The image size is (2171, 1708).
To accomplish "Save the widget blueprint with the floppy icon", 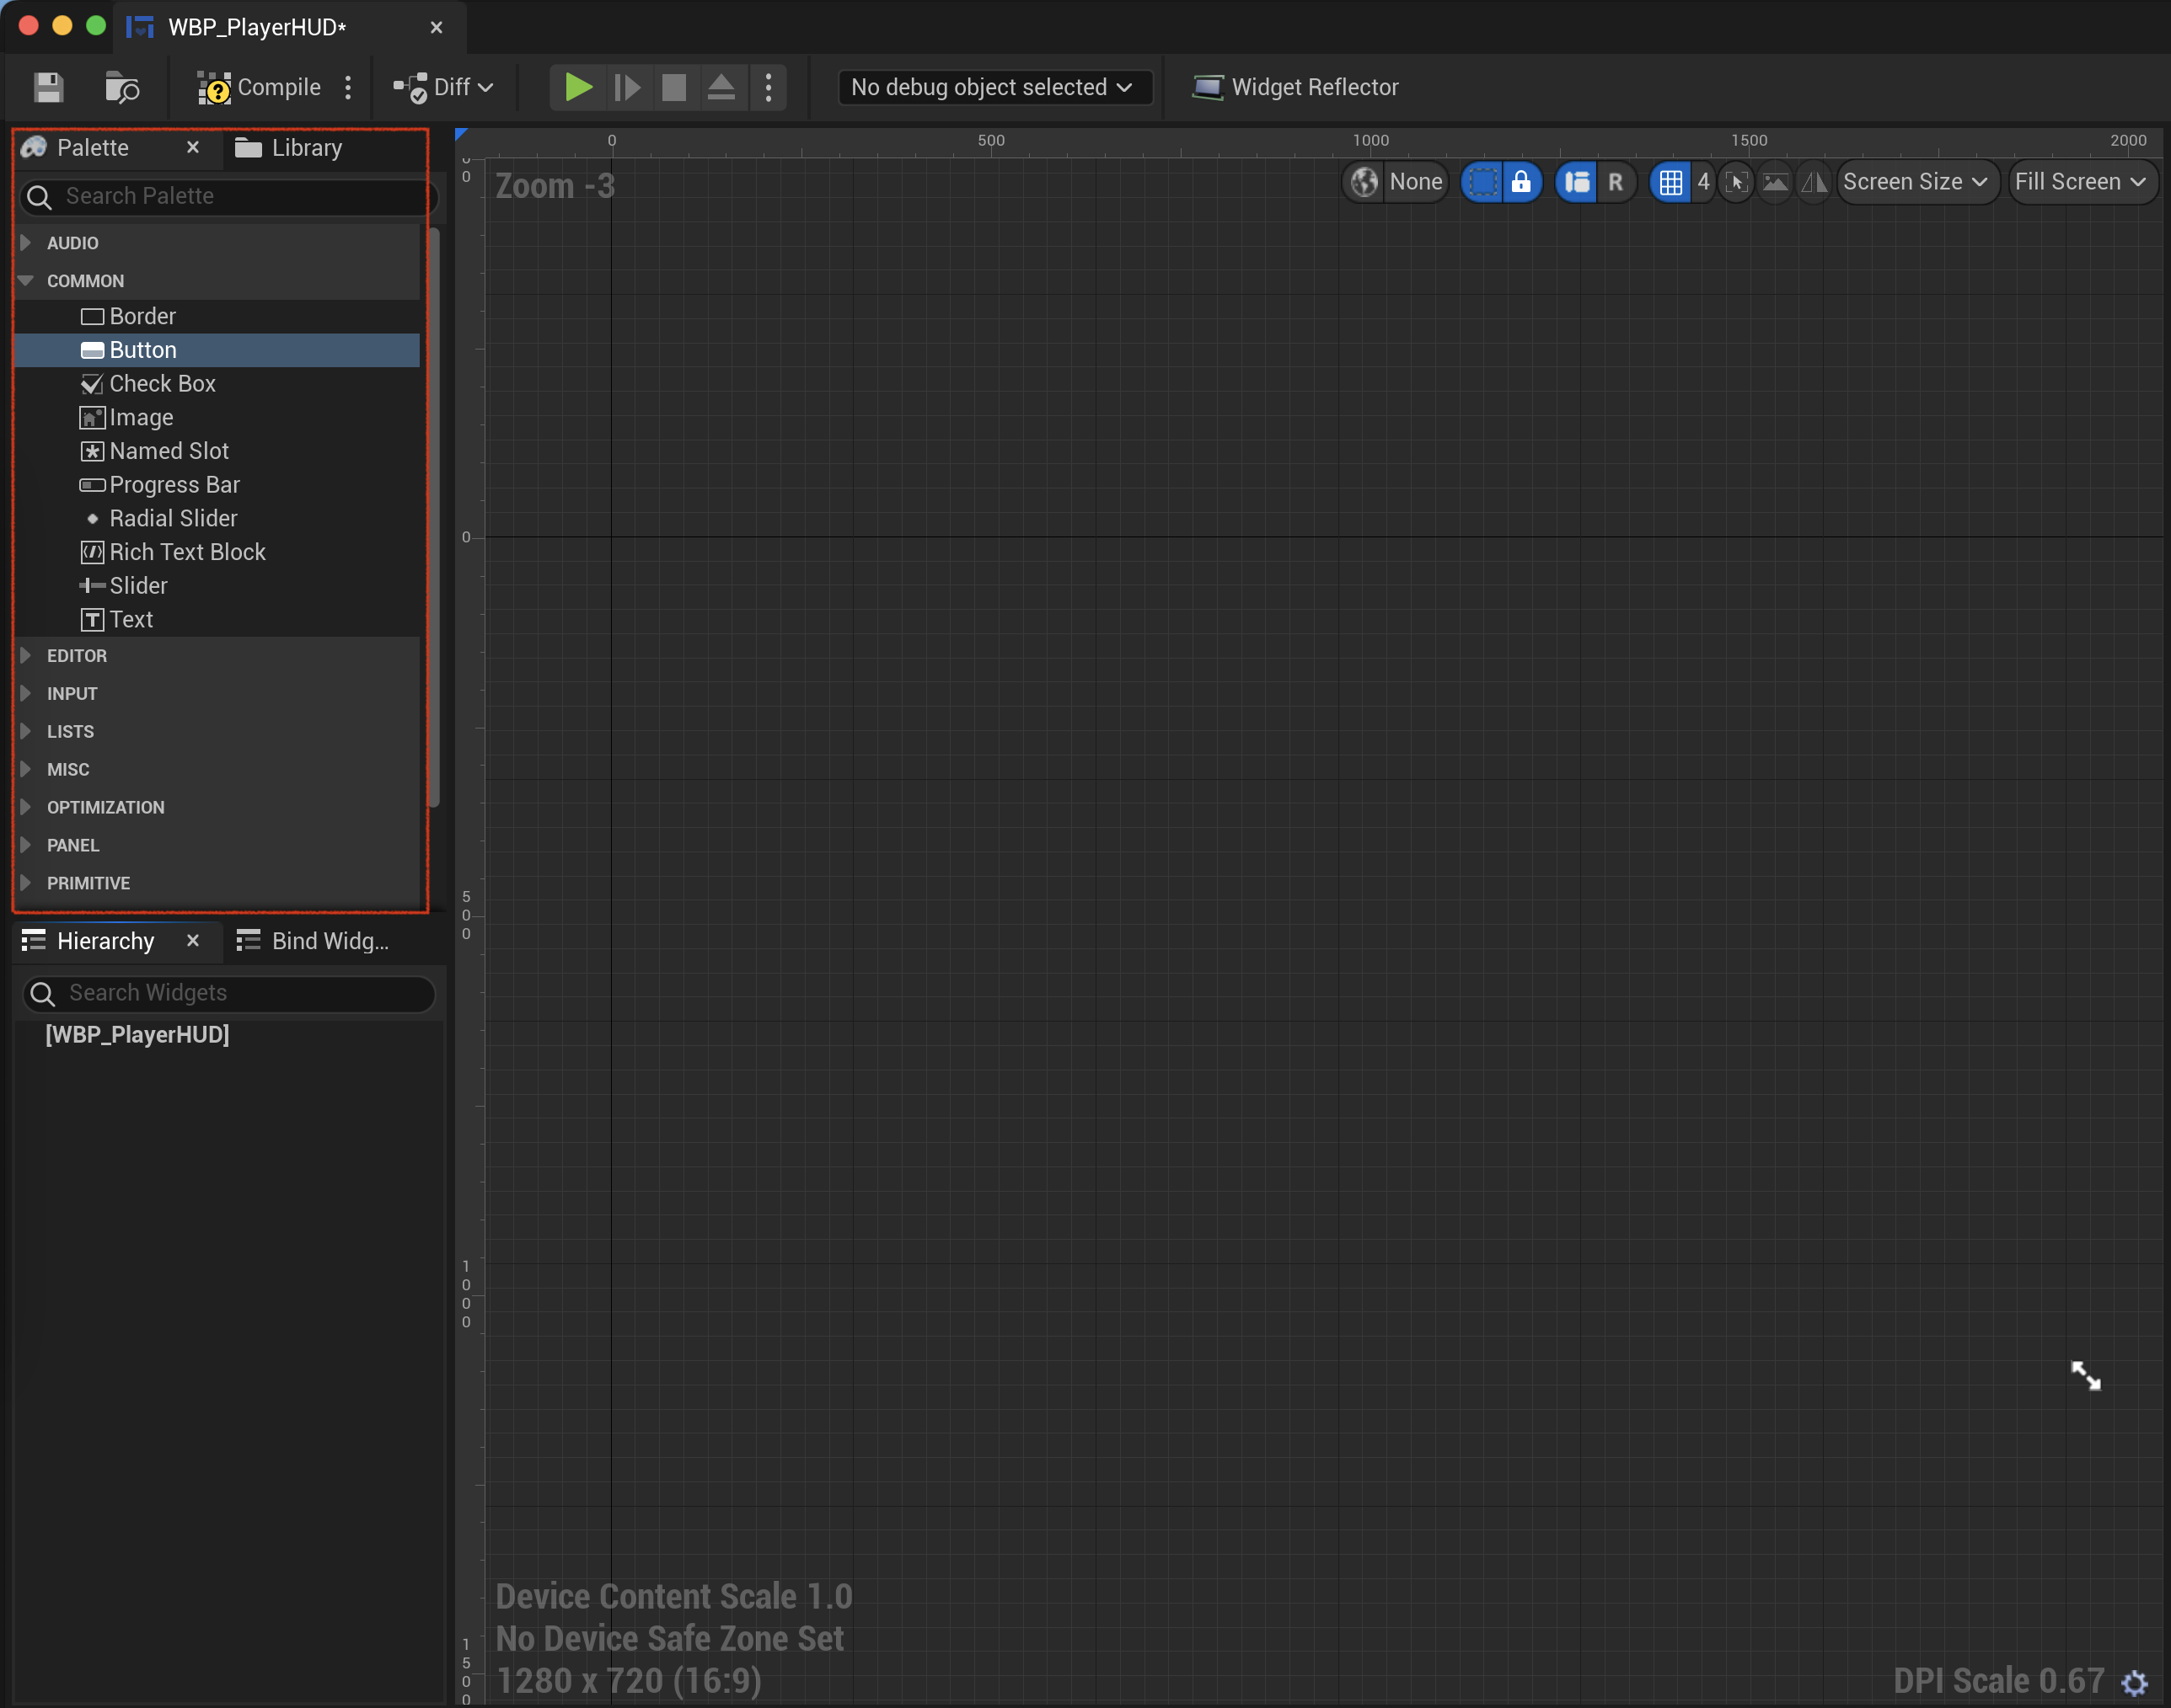I will click(48, 87).
